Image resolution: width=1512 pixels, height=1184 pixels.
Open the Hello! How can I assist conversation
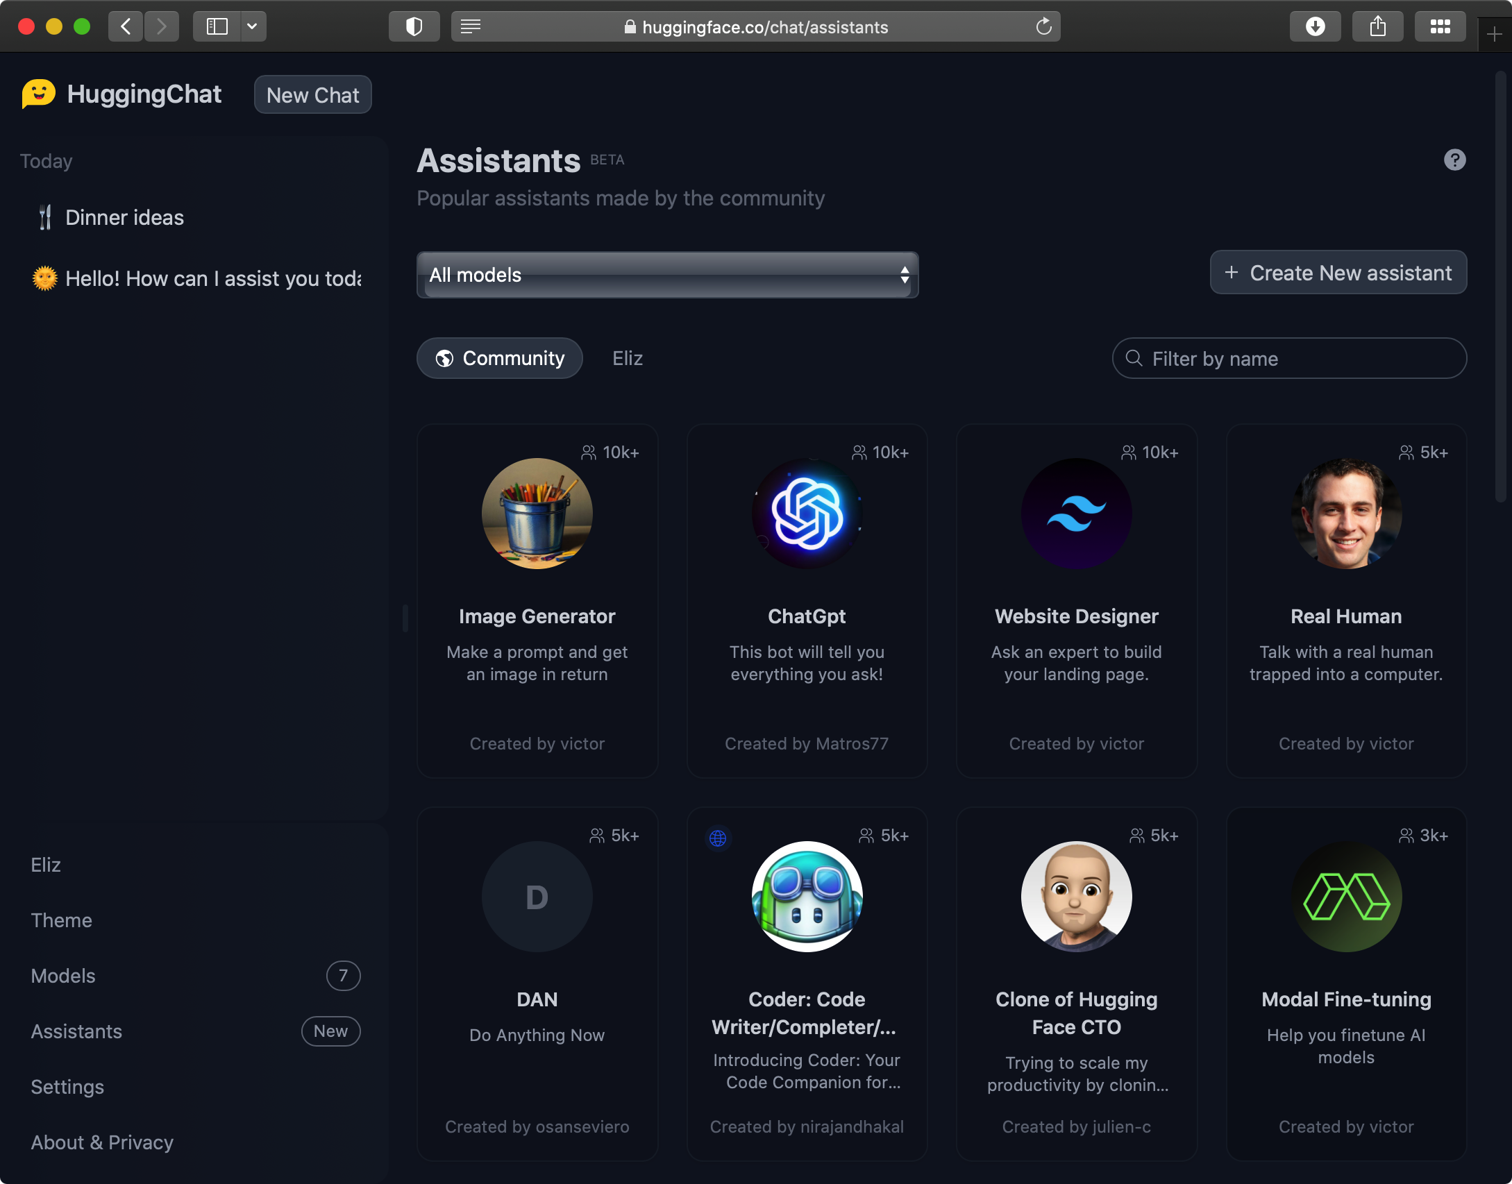pos(194,278)
